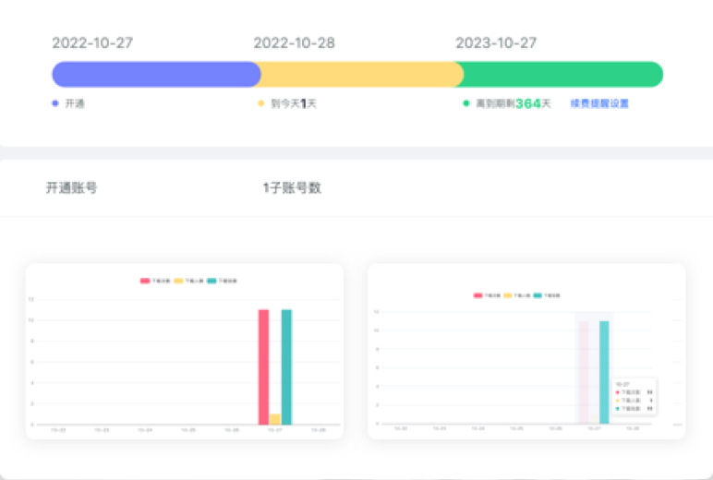Image resolution: width=713 pixels, height=480 pixels.
Task: Click the blue 开通 segment of the progress bar
Action: tap(156, 74)
